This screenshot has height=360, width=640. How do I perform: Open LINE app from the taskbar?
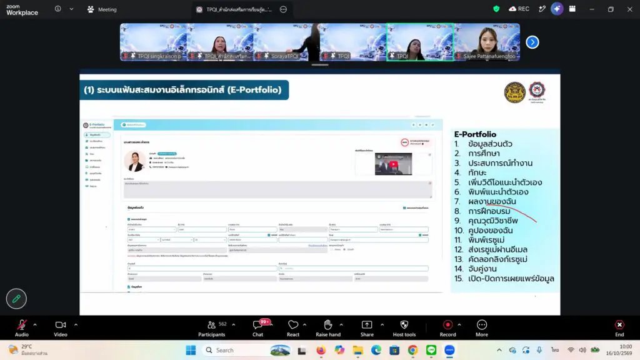pyautogui.click(x=431, y=350)
